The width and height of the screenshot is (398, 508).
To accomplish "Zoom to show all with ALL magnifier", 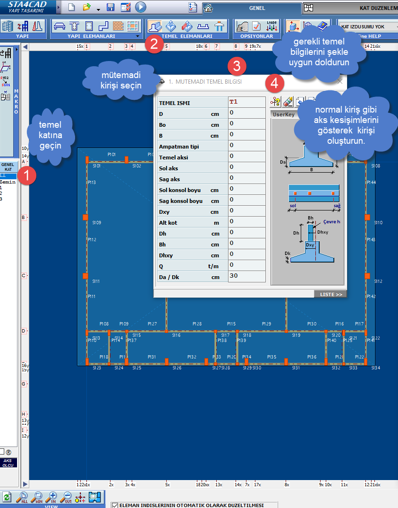I will coord(22,497).
